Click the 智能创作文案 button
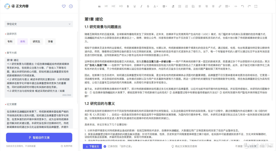The image size is (276, 151). tap(39, 138)
